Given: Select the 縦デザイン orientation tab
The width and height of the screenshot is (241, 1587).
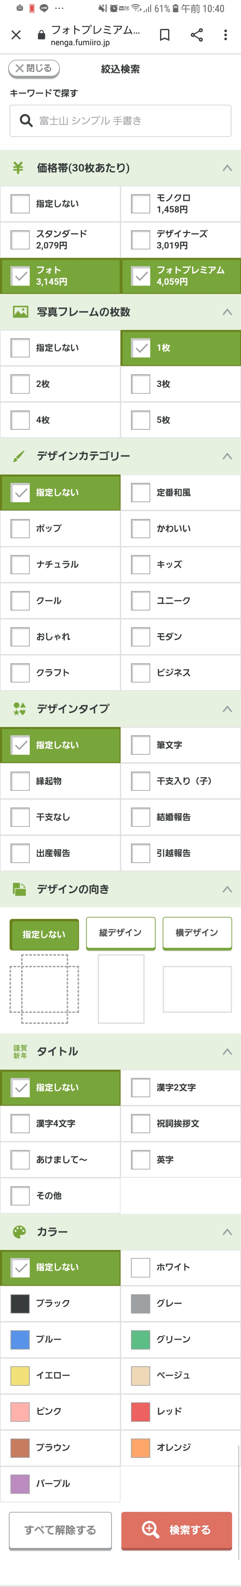Looking at the screenshot, I should click(121, 933).
